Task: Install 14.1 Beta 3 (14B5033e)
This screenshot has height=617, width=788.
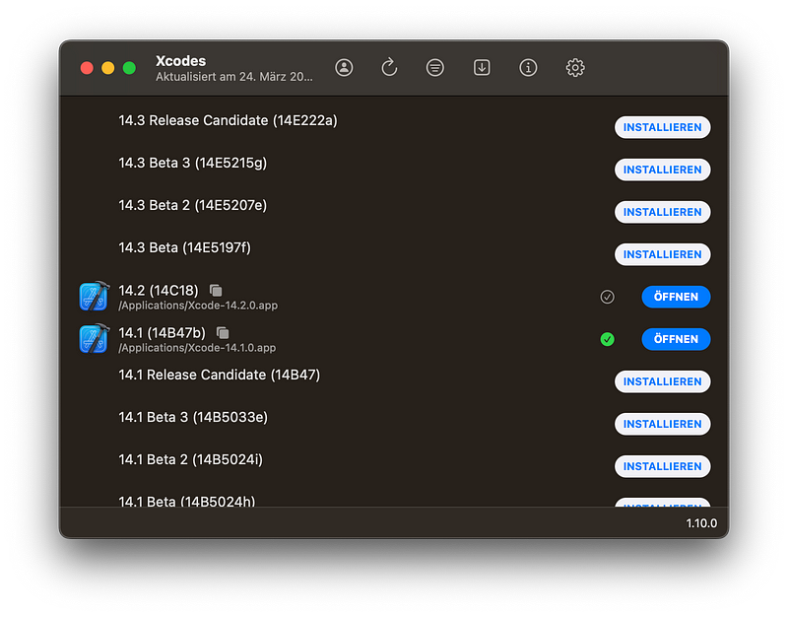Action: [x=662, y=424]
